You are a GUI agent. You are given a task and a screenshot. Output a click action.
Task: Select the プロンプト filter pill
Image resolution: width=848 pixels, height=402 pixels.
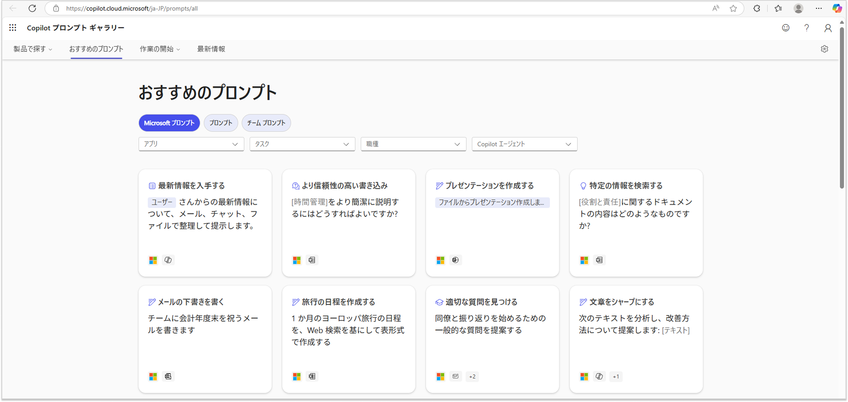(x=221, y=123)
